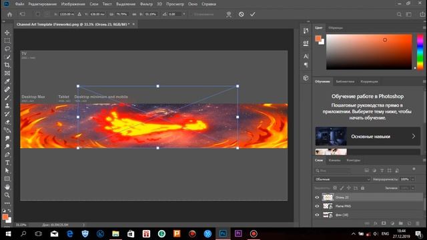Pick a hue on the spectrum strip
427x240 pixels.
pos(420,52)
